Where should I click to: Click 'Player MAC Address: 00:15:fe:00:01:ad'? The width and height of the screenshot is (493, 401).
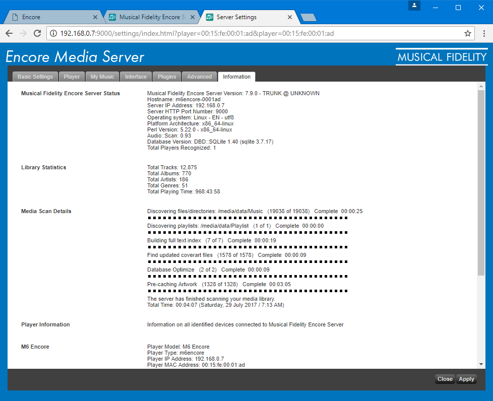click(196, 365)
